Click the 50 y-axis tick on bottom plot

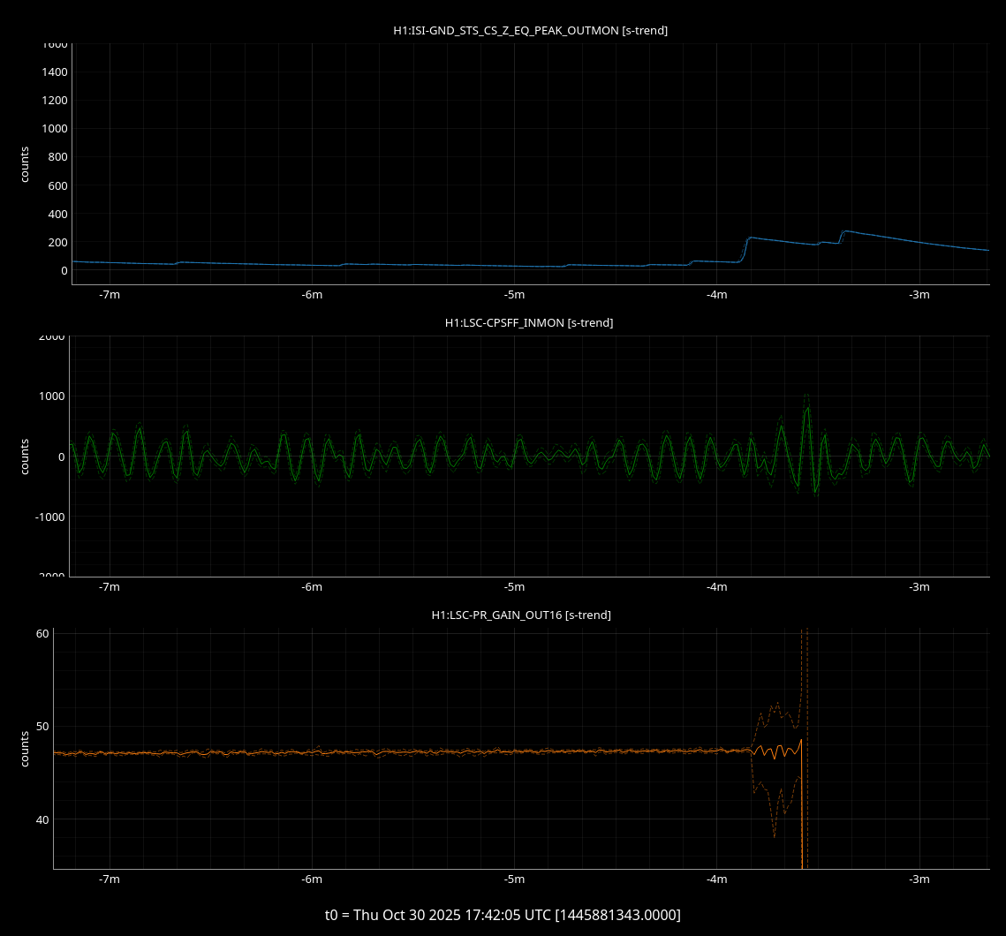(41, 726)
